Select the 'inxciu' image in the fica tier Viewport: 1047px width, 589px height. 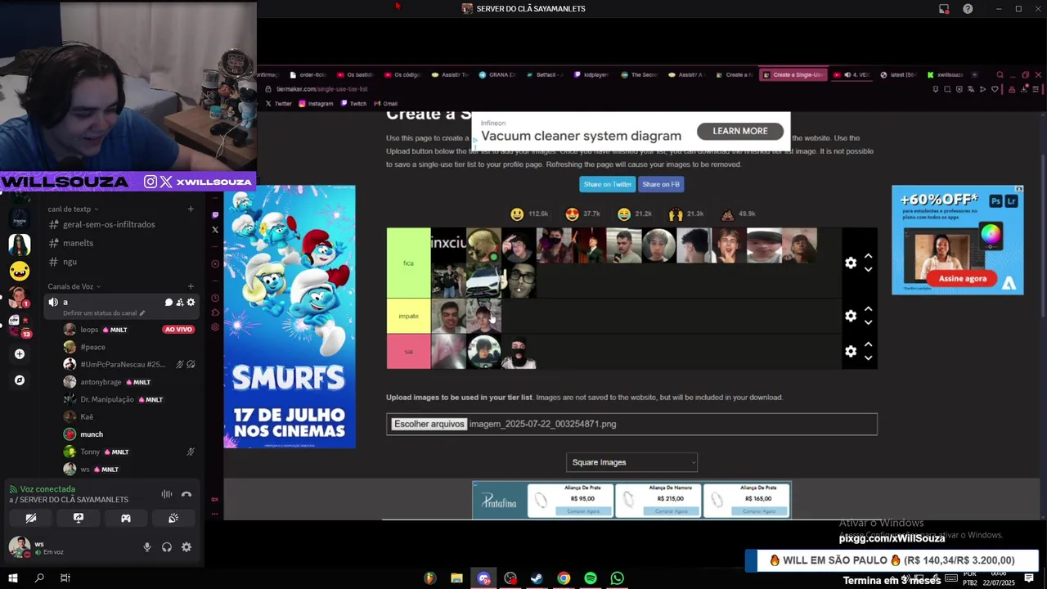(448, 245)
